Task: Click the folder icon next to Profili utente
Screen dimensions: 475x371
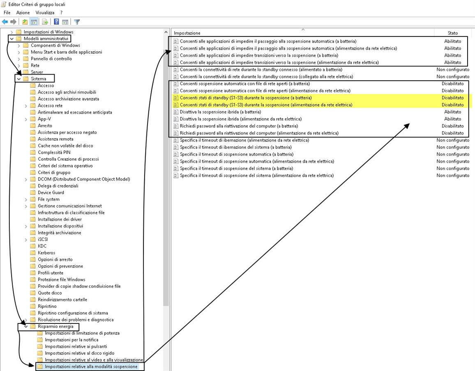Action: click(x=33, y=273)
